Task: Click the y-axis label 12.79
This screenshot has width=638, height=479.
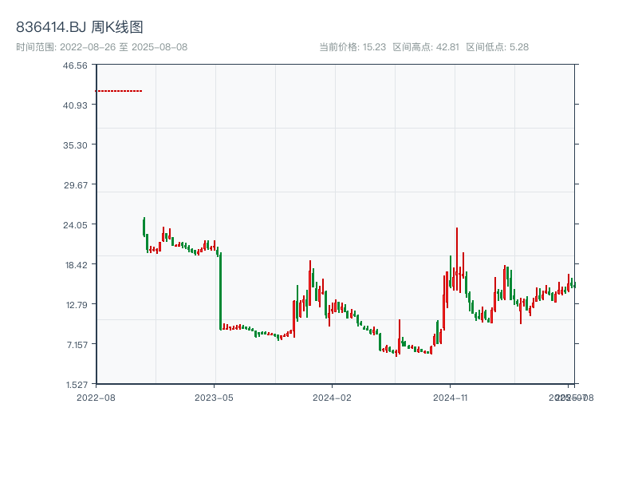Action: click(77, 305)
